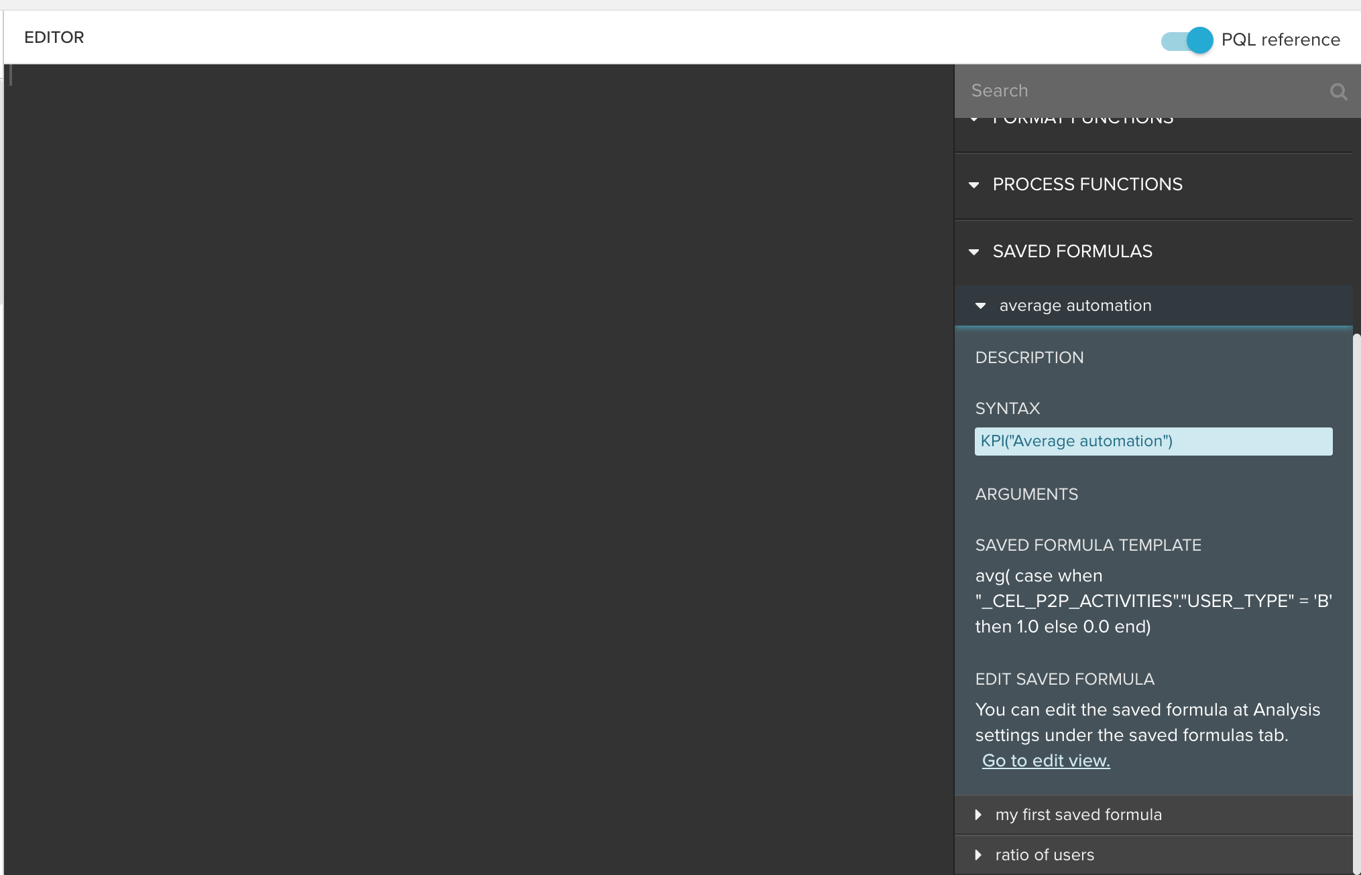Collapse the average automation arrow
The image size is (1361, 875).
click(980, 306)
